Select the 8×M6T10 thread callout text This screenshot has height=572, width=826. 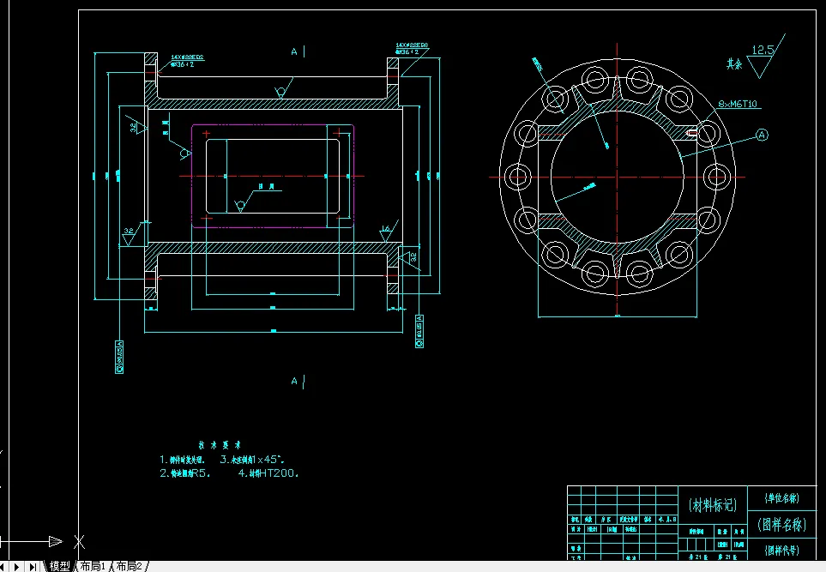(x=738, y=104)
